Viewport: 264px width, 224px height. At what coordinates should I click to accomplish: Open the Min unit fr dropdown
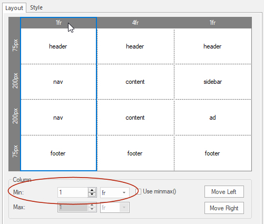click(x=115, y=192)
